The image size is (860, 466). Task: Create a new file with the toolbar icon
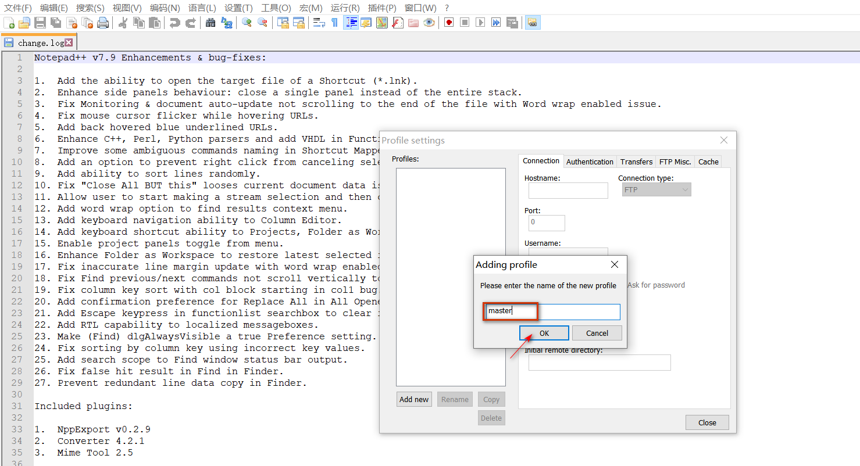tap(9, 23)
